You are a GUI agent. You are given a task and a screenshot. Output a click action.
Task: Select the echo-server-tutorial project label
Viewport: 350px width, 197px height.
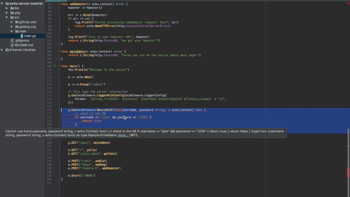26,4
